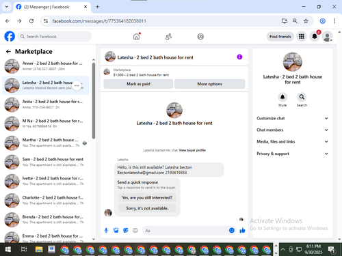Open the profile circle icon in top navigation
This screenshot has width=342, height=256.
point(200,36)
